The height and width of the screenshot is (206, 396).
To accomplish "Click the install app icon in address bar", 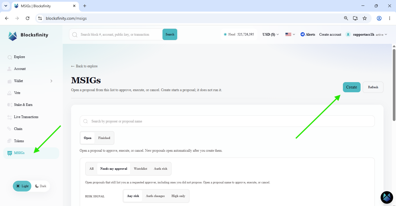I will [355, 18].
